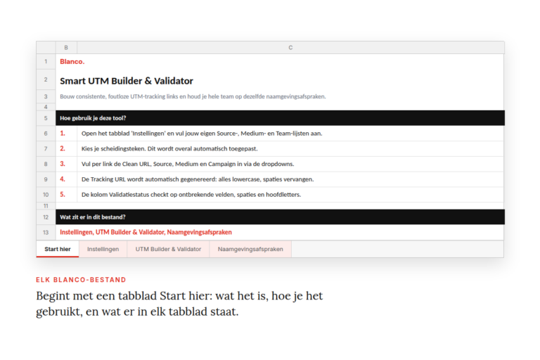Select row 8 header
The height and width of the screenshot is (360, 540).
pos(46,164)
